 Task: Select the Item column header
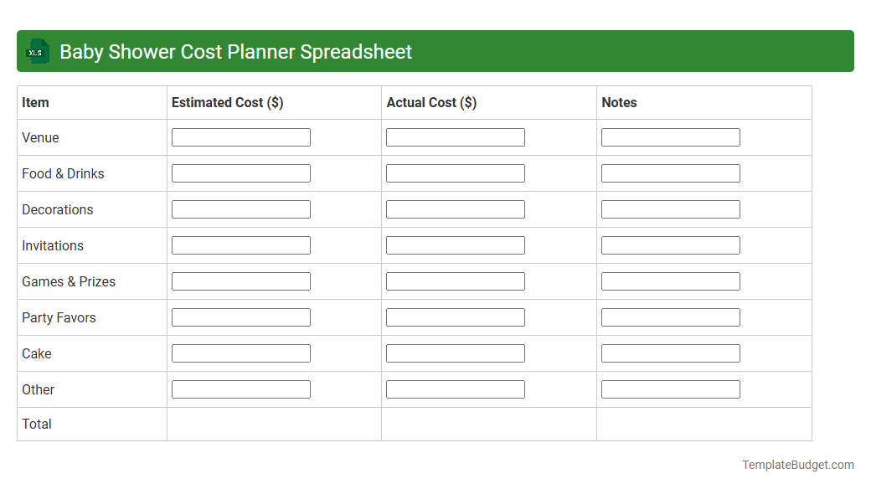[35, 102]
